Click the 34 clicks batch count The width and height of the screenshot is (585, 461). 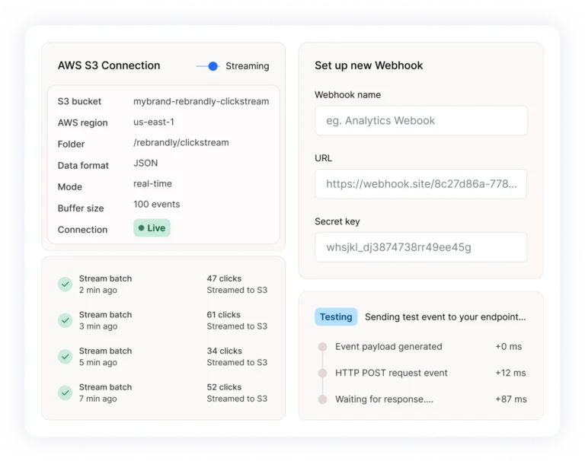224,351
